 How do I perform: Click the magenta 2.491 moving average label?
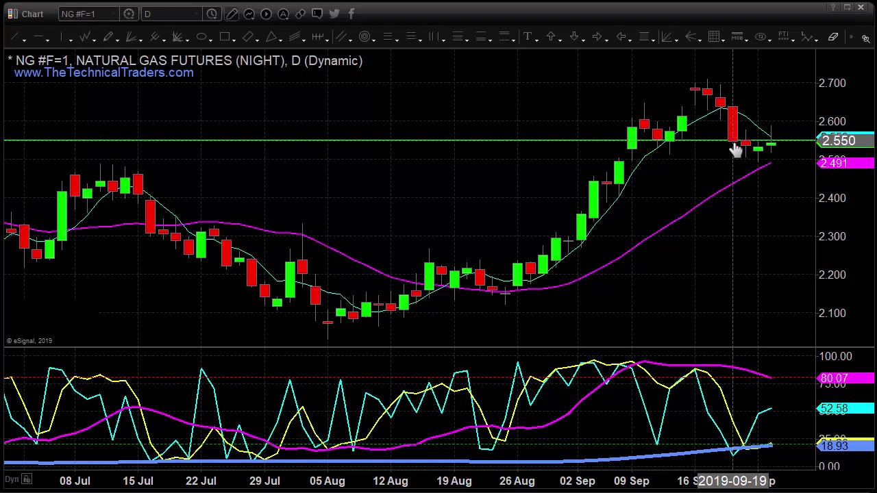(x=846, y=163)
